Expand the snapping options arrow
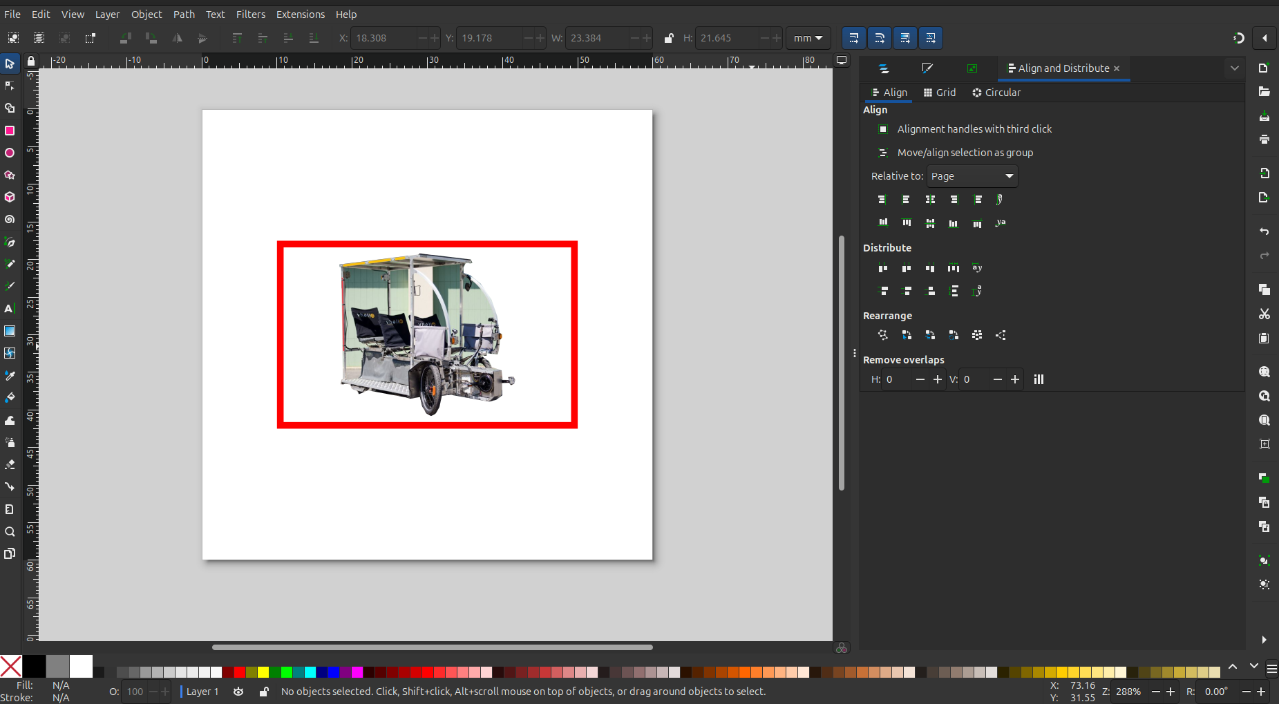 1264,38
